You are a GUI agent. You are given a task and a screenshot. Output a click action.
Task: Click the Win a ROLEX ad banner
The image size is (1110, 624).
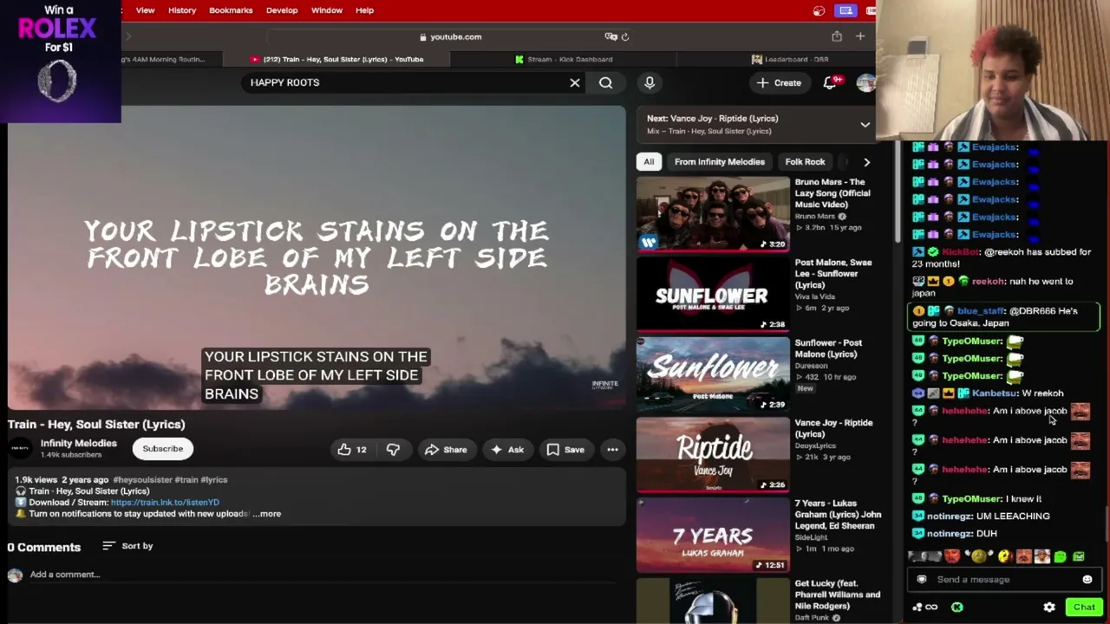(x=59, y=61)
